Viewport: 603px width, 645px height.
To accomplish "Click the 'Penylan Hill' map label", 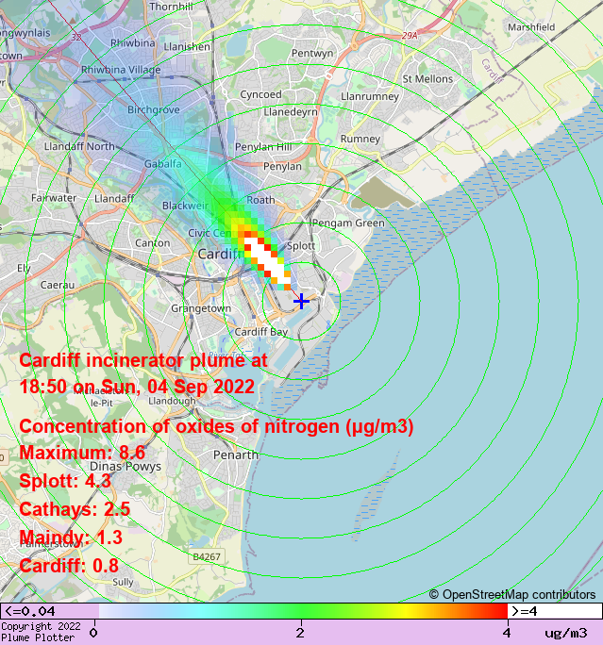I will 264,147.
